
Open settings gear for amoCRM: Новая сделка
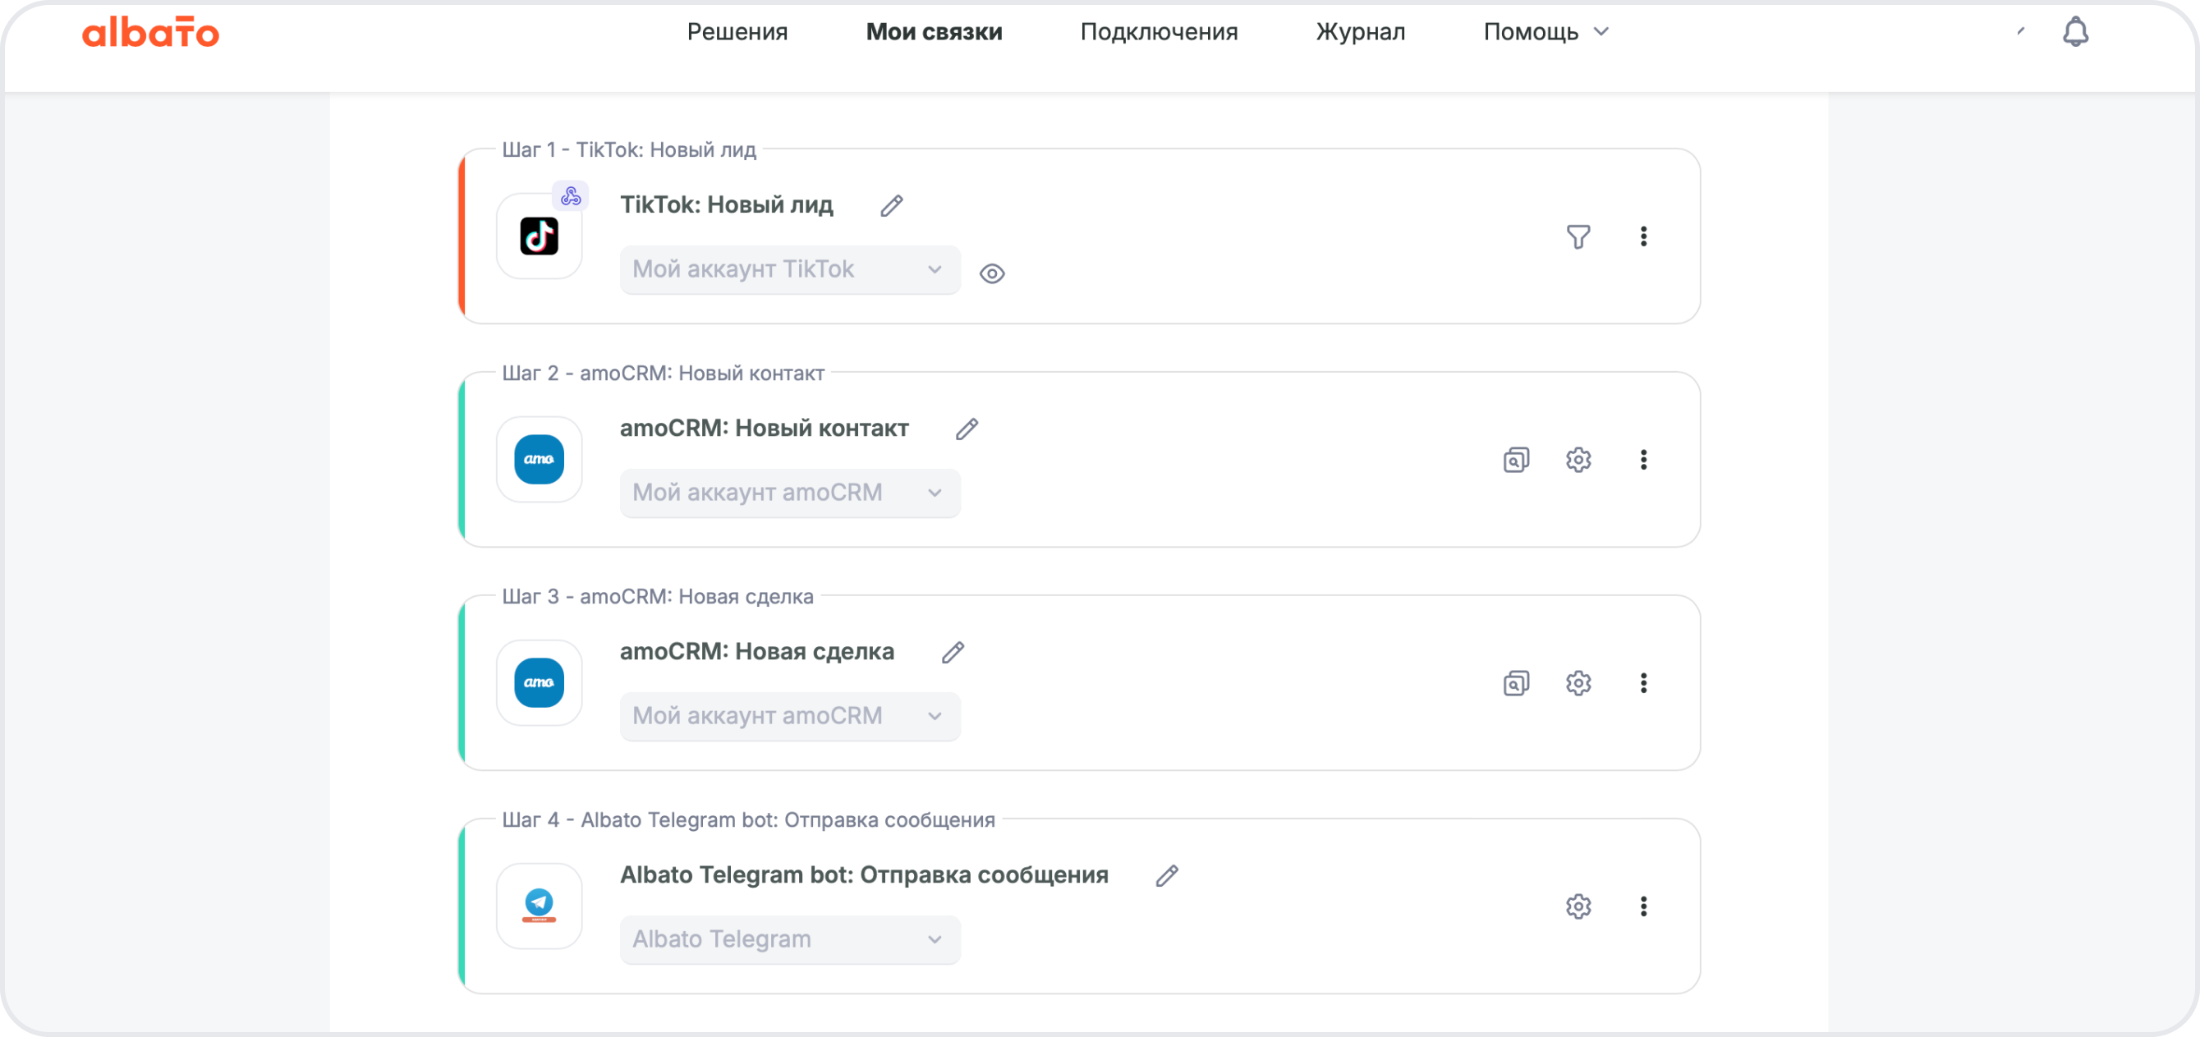coord(1578,682)
